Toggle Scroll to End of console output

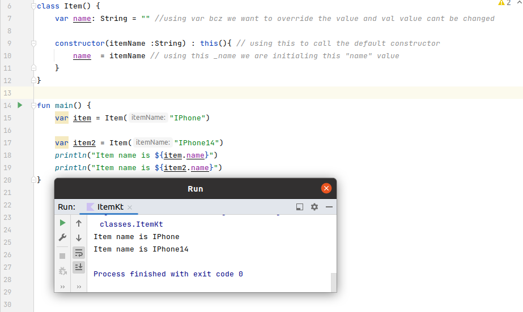pyautogui.click(x=79, y=267)
